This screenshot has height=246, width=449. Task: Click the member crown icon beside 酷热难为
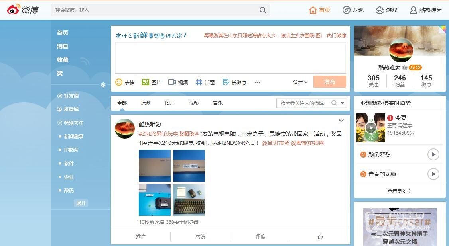tap(404, 68)
